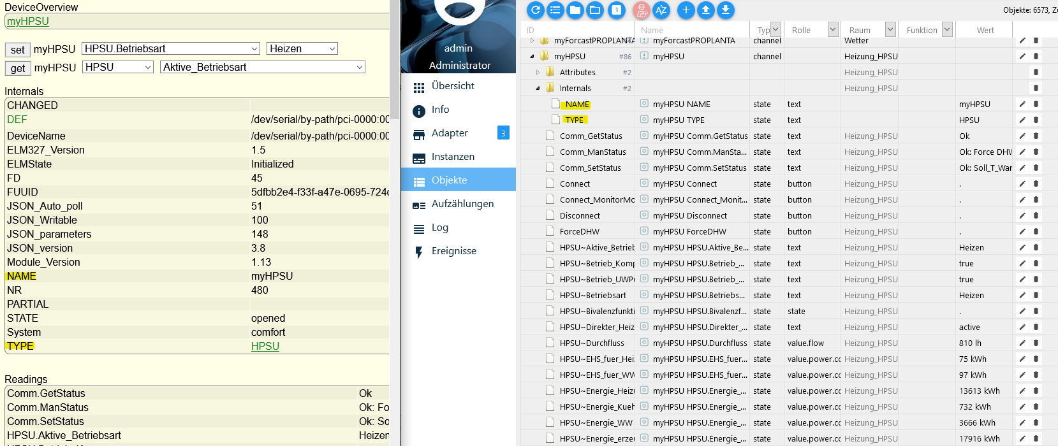Screen dimensions: 1058x446
Task: Expand the Attributes folder
Action: (x=538, y=72)
